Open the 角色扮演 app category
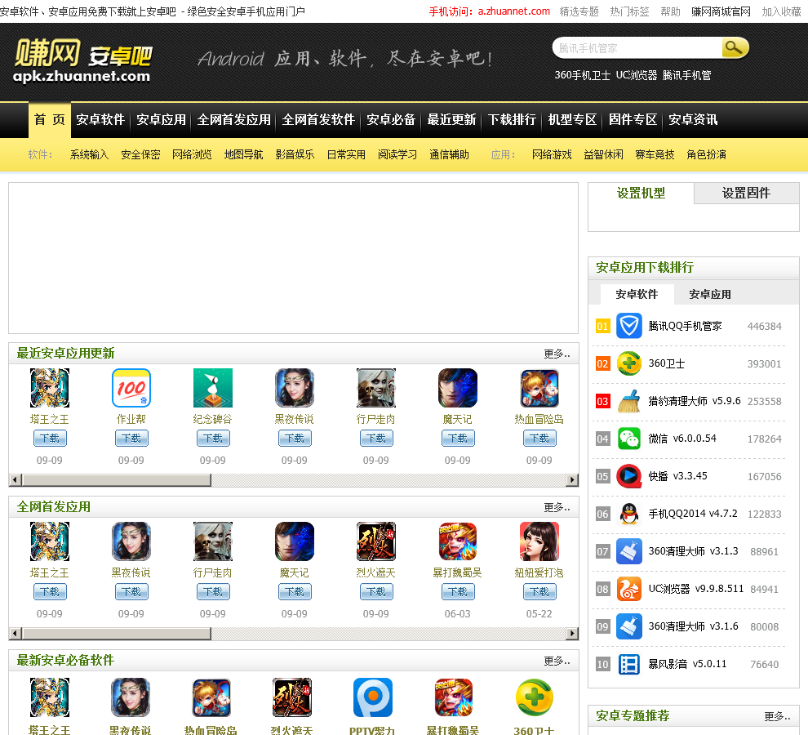The image size is (808, 735). tap(707, 154)
